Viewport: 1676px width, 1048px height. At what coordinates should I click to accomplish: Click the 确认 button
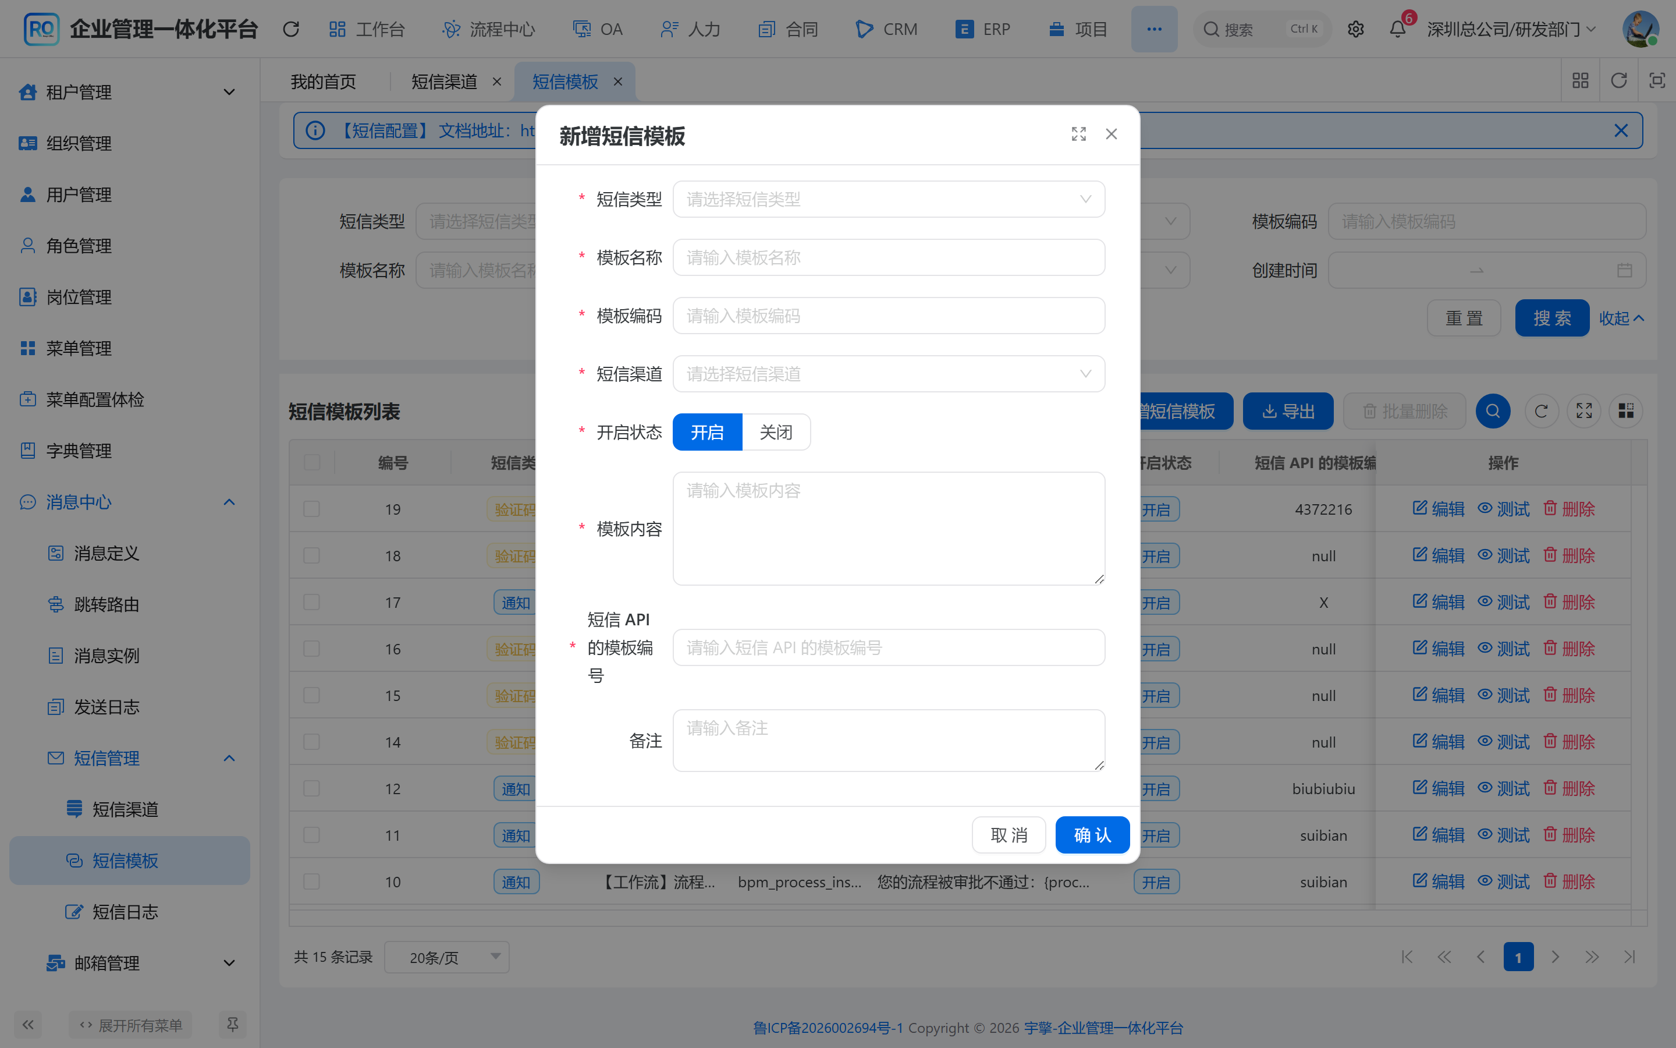click(x=1092, y=834)
